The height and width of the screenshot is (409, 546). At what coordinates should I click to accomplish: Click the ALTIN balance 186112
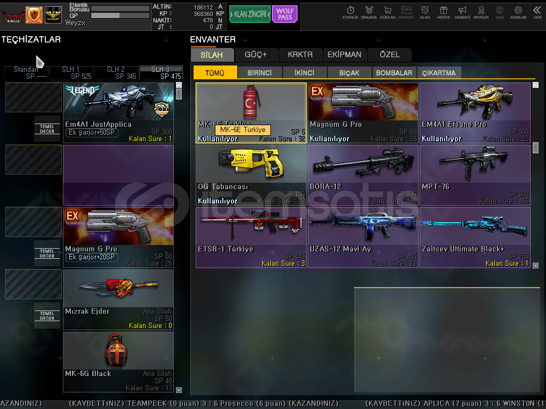203,7
